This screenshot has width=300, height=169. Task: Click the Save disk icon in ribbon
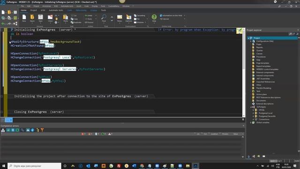coord(40,17)
